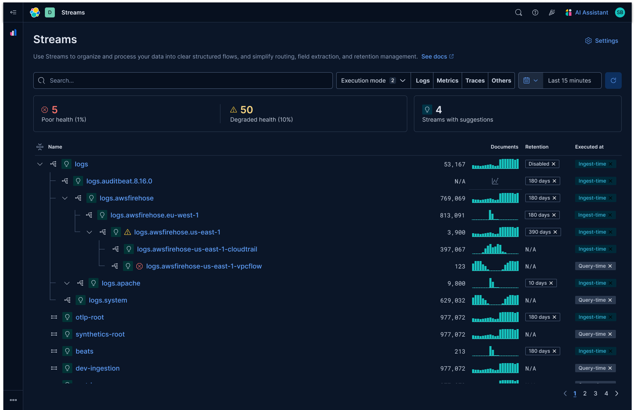Open the Execution mode dropdown
The image size is (635, 410).
pyautogui.click(x=373, y=81)
